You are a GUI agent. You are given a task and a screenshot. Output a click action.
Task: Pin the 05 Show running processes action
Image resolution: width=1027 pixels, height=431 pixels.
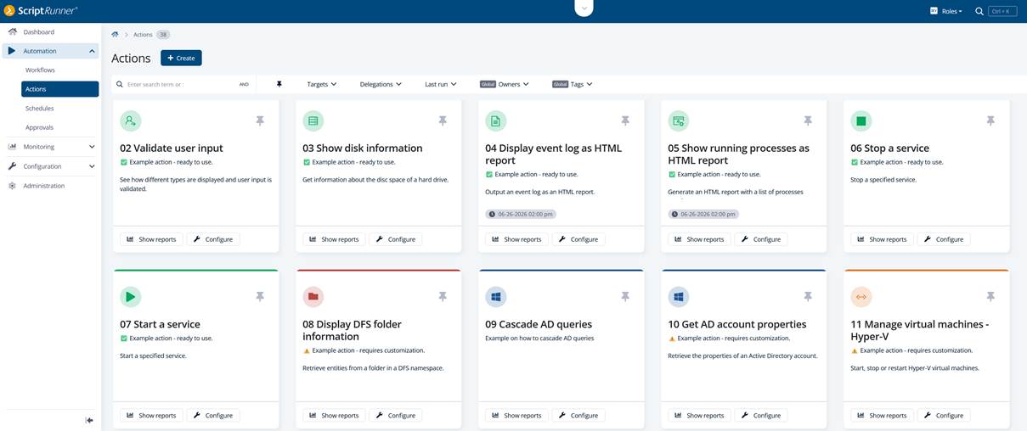tap(808, 121)
